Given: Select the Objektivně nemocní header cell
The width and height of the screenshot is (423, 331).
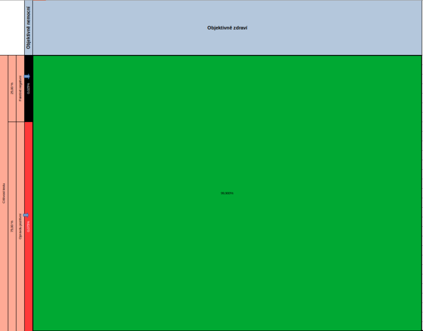Looking at the screenshot, I should point(29,28).
